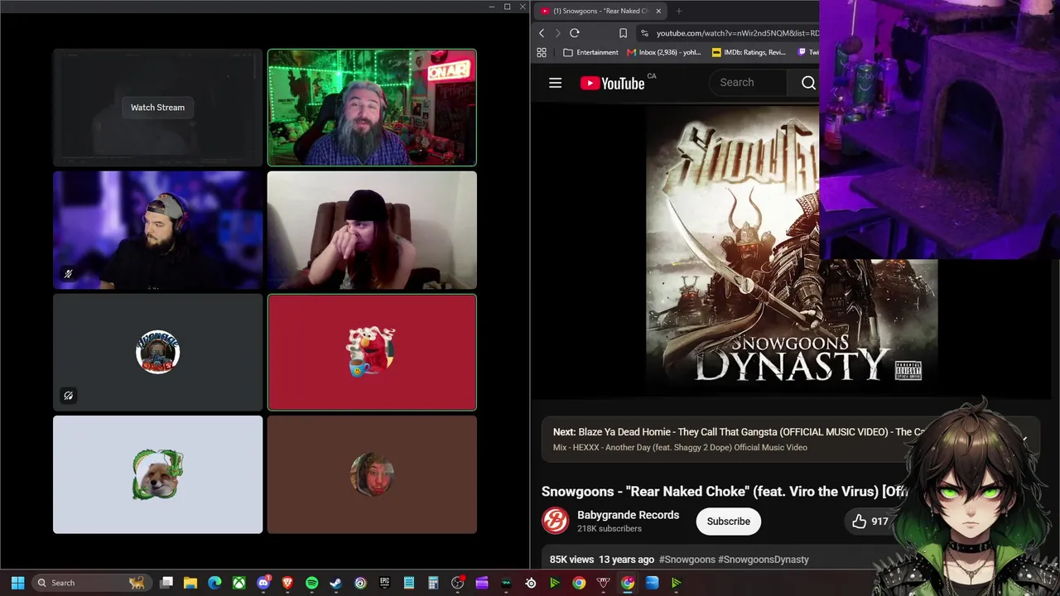This screenshot has height=596, width=1060.
Task: Click the #SnowgoonsDynasty hashtag
Action: 764,560
